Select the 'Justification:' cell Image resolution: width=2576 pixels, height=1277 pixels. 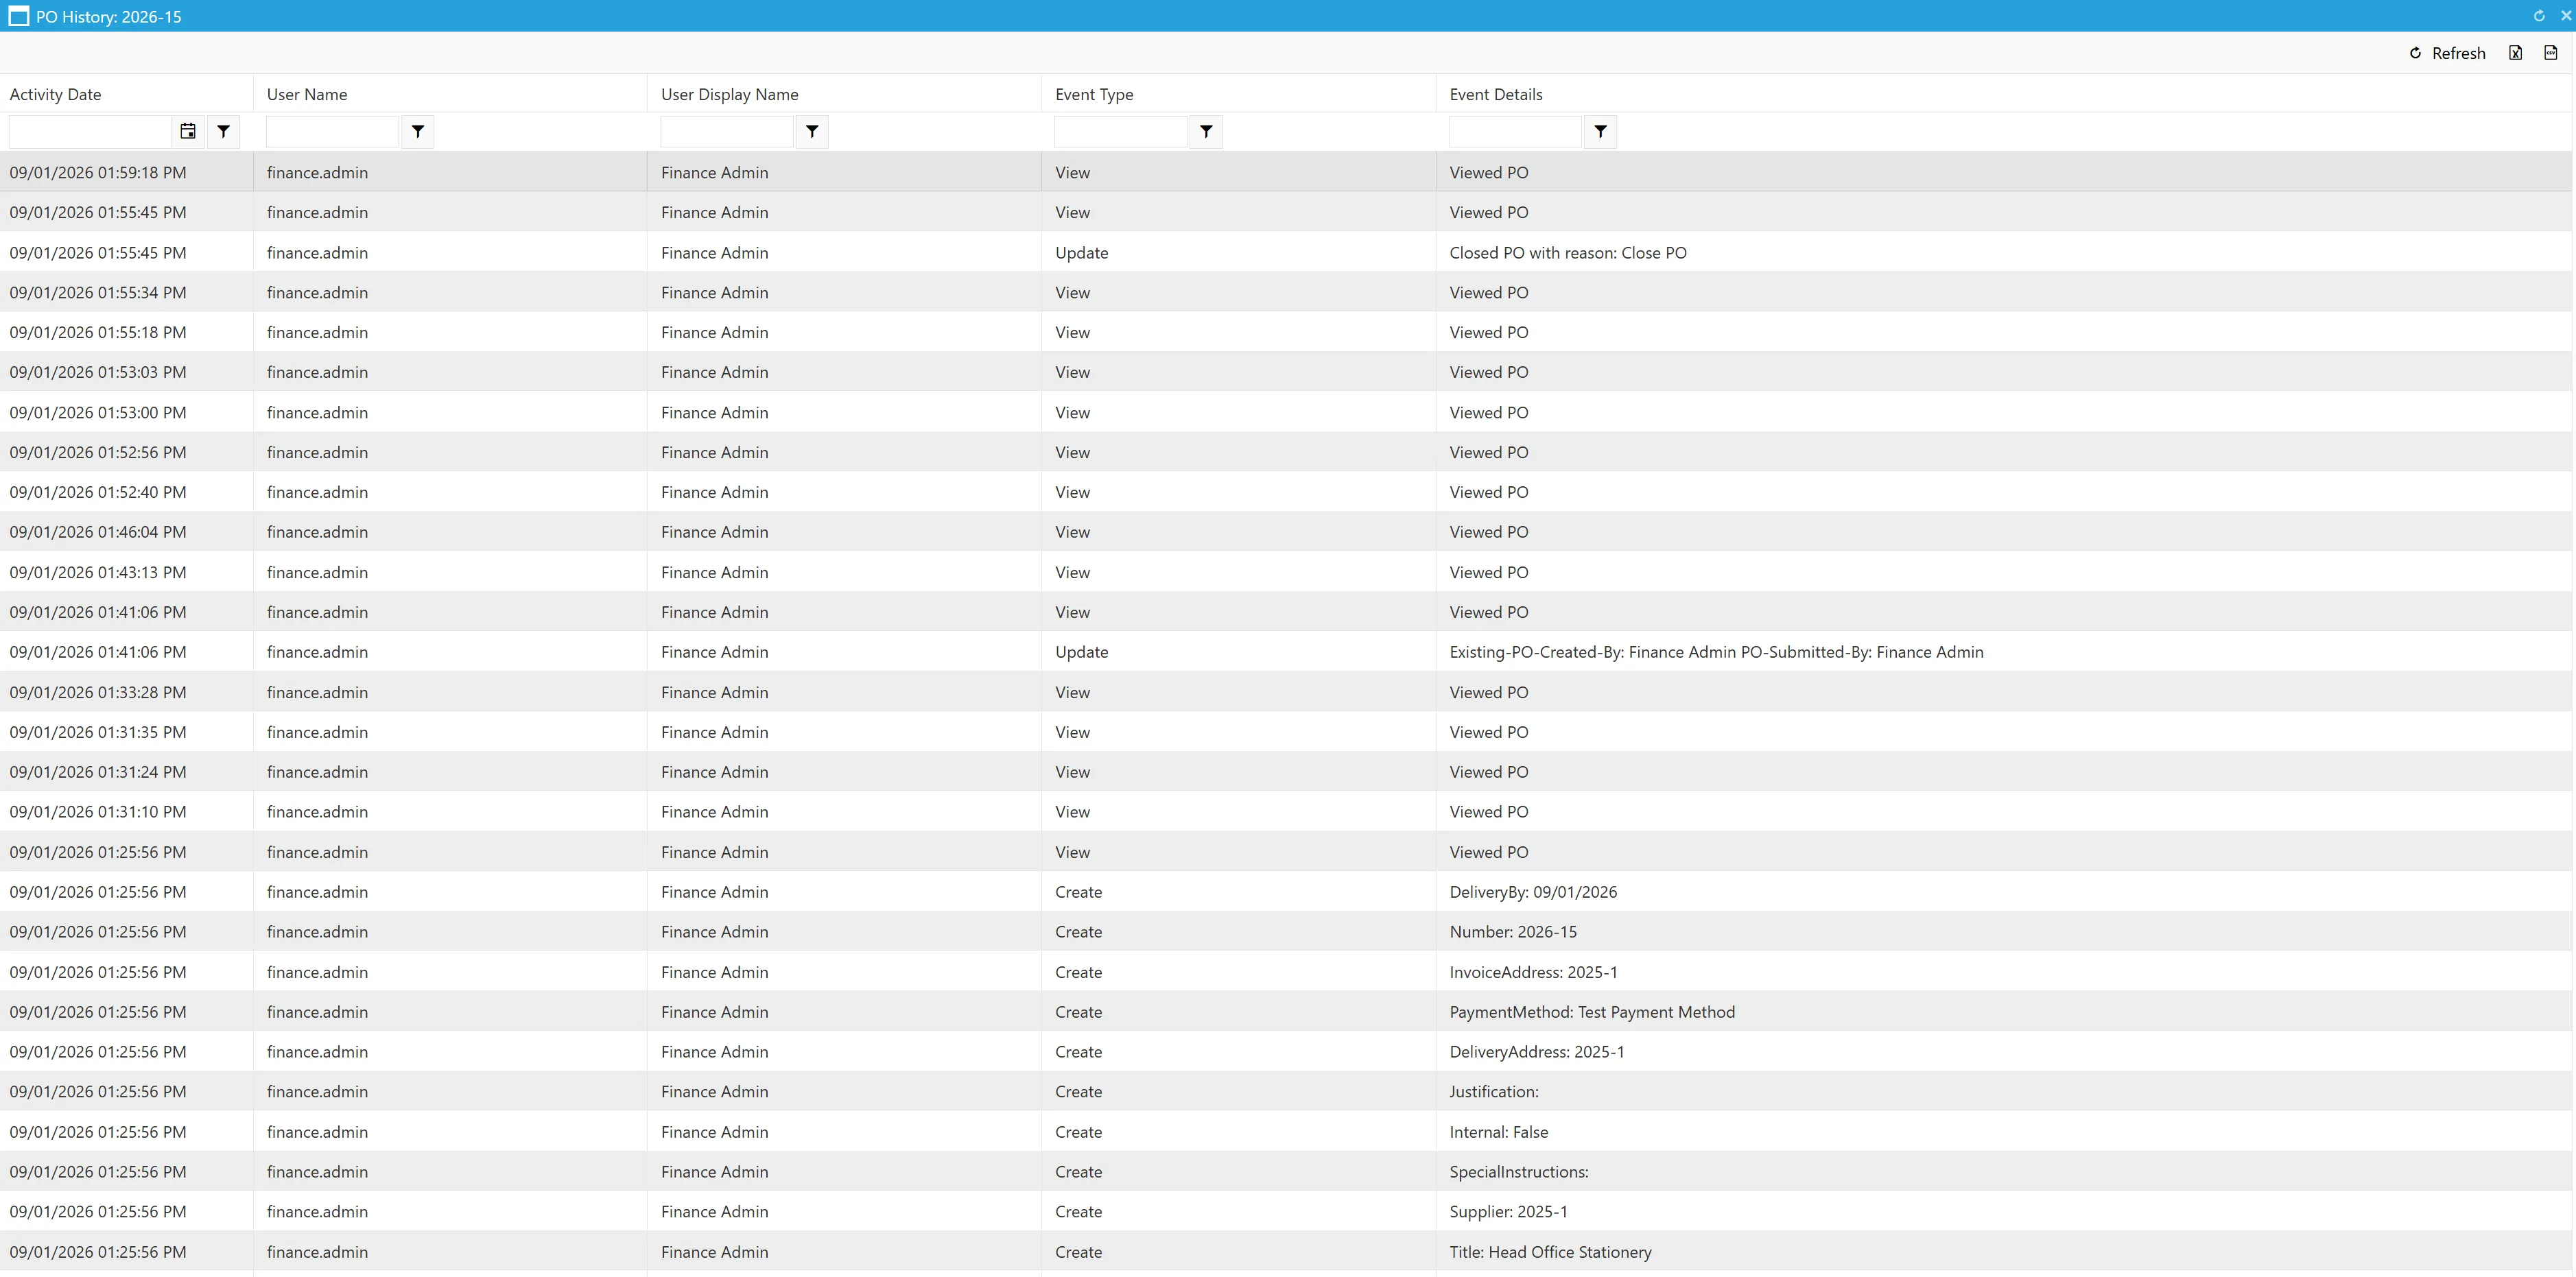click(2004, 1092)
